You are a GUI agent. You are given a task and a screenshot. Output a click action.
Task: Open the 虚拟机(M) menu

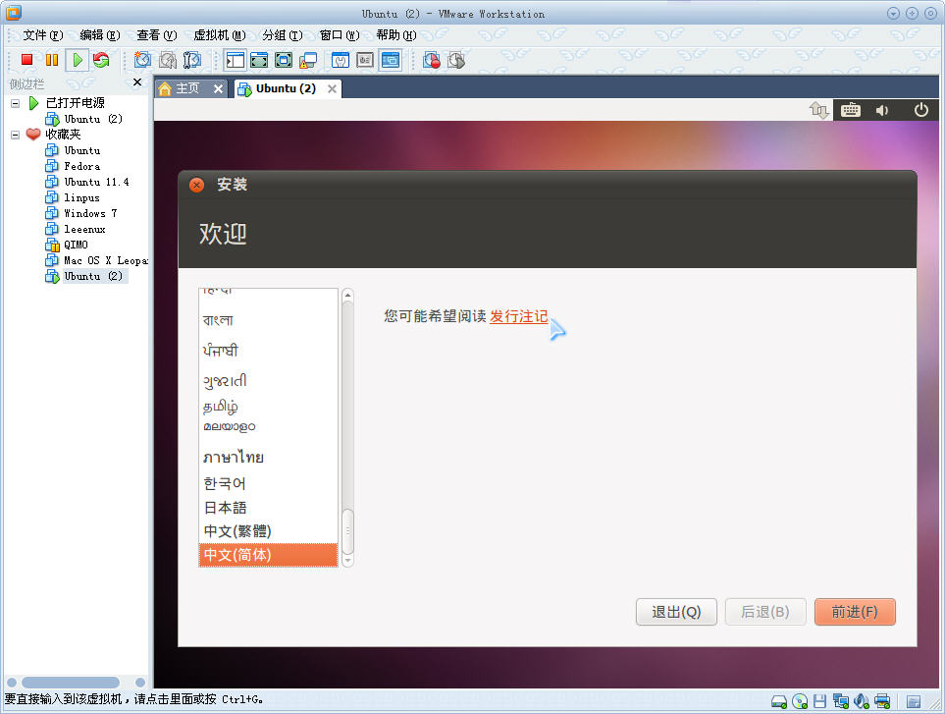tap(220, 35)
